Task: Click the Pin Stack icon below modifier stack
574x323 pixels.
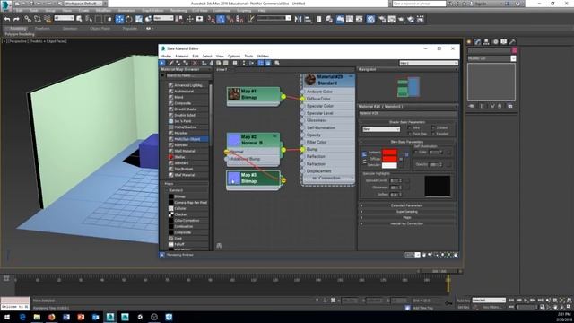Action: pyautogui.click(x=471, y=106)
